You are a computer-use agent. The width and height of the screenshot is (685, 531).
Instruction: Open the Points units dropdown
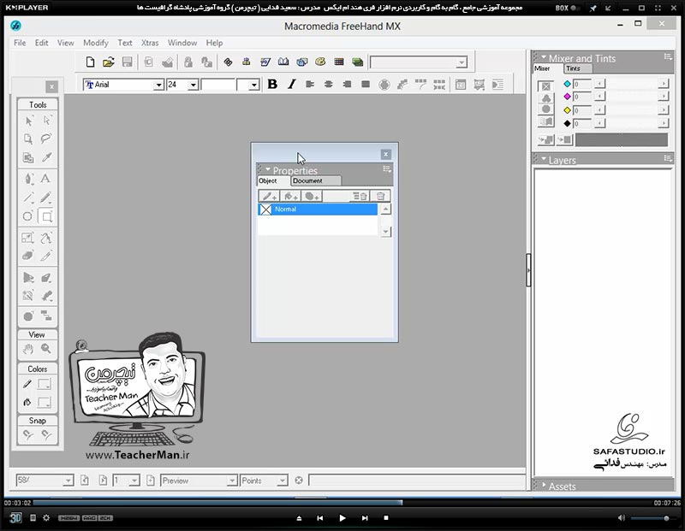point(283,481)
